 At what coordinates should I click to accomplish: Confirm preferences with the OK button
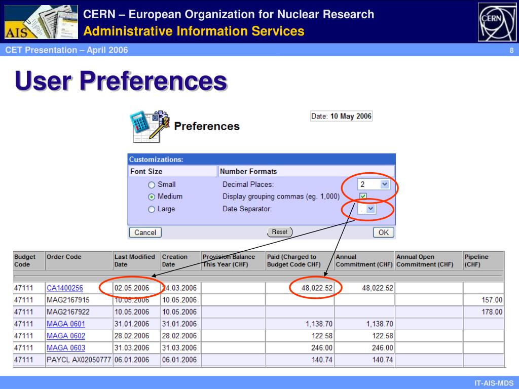pyautogui.click(x=384, y=232)
